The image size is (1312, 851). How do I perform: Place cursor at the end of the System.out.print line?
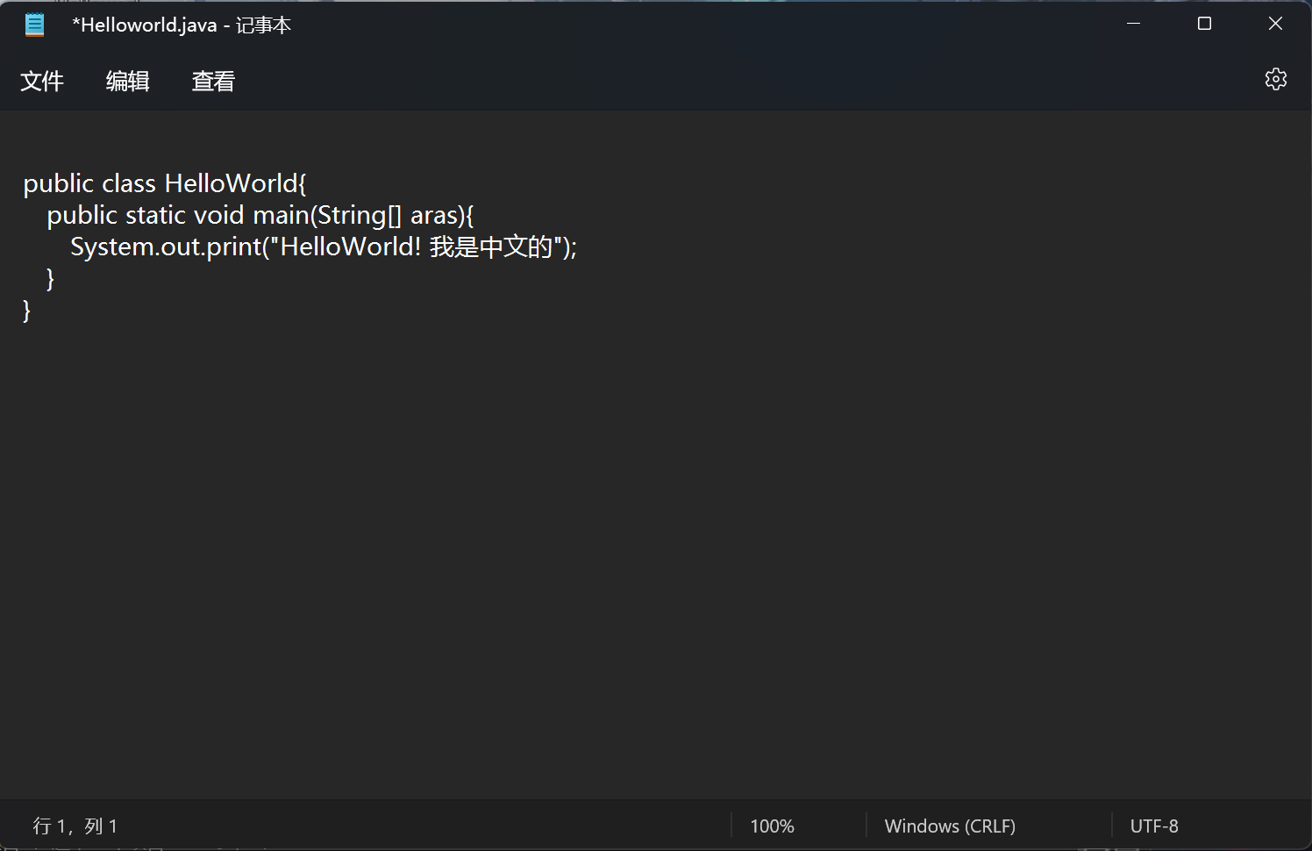[x=578, y=247]
